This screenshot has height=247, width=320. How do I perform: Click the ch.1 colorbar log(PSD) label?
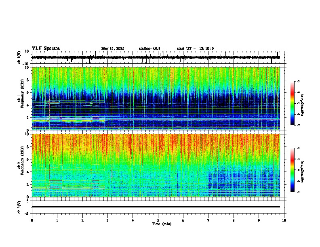(x=303, y=105)
